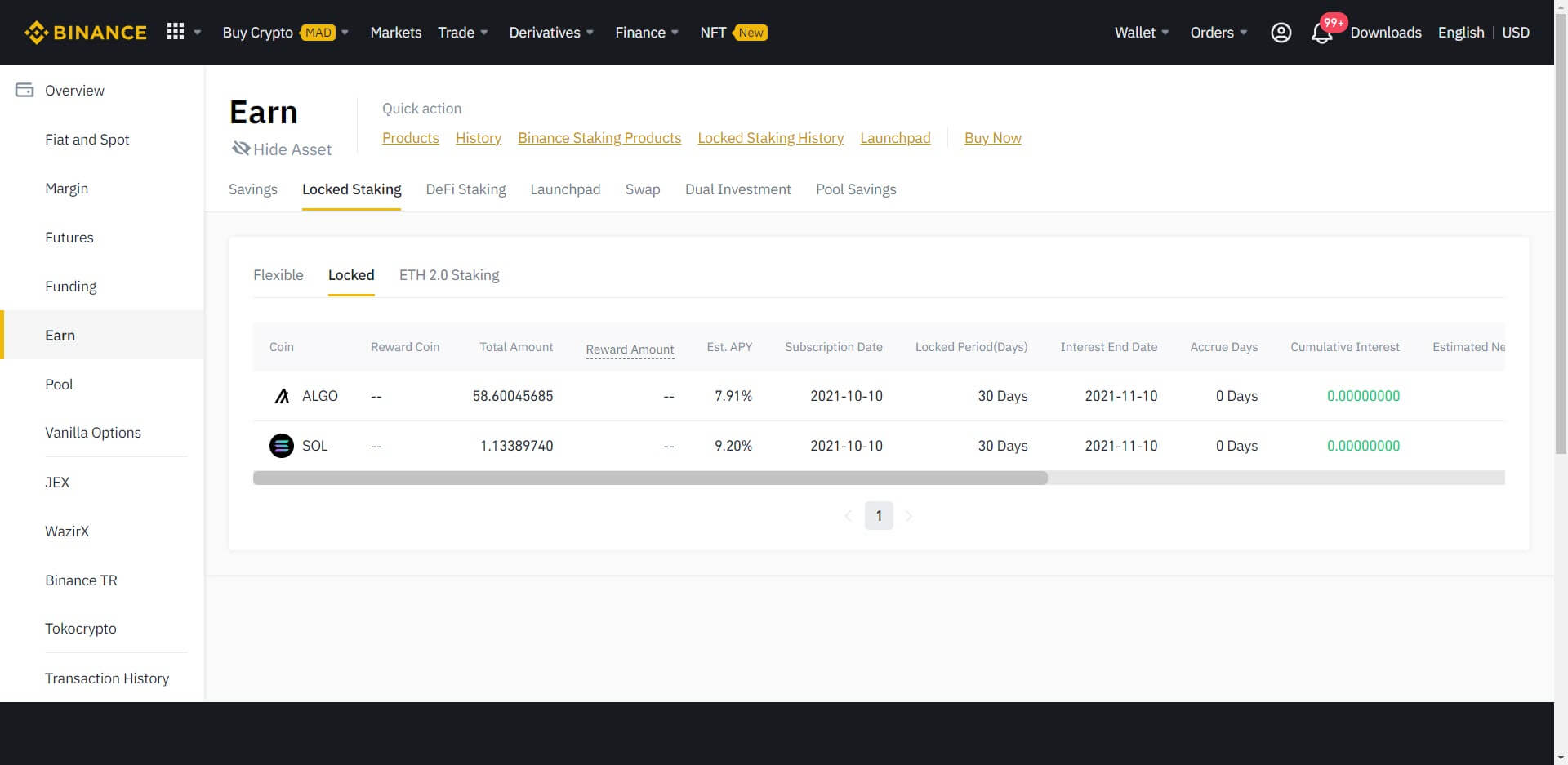Open Pool in the sidebar
Screen dimensions: 1568x765
tap(59, 385)
